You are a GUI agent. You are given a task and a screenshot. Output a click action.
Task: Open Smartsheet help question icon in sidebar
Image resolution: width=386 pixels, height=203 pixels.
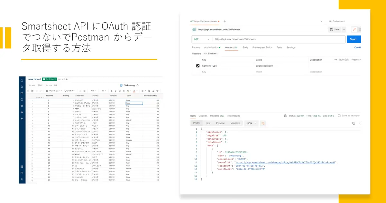[x=22, y=173]
